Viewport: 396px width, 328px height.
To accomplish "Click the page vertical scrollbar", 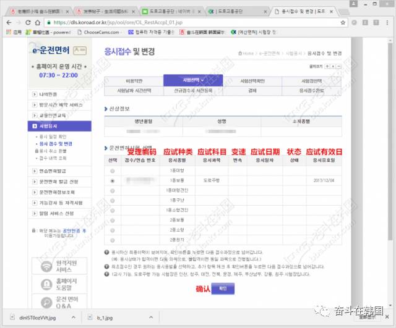I will [x=390, y=141].
